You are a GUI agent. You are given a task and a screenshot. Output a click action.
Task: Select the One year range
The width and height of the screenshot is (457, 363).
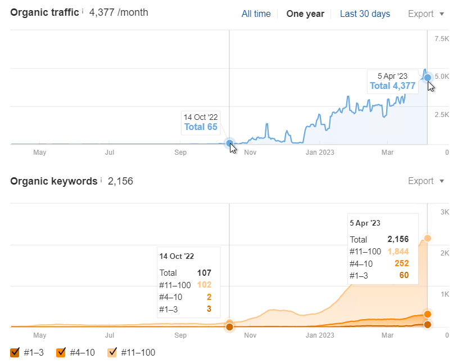click(305, 14)
